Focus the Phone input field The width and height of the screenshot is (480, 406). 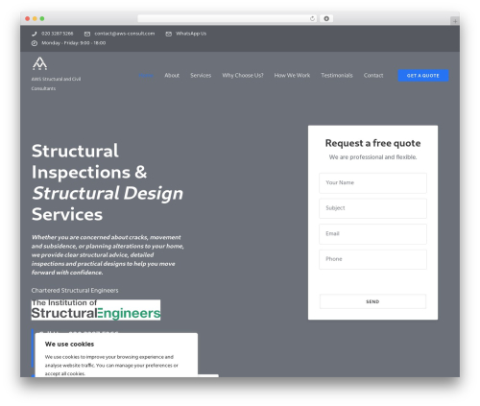(372, 259)
